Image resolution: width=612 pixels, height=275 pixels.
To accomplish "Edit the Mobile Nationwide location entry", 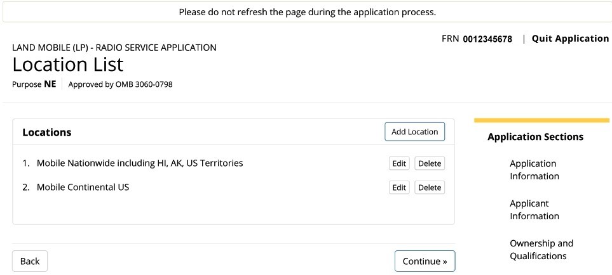I will pyautogui.click(x=399, y=163).
